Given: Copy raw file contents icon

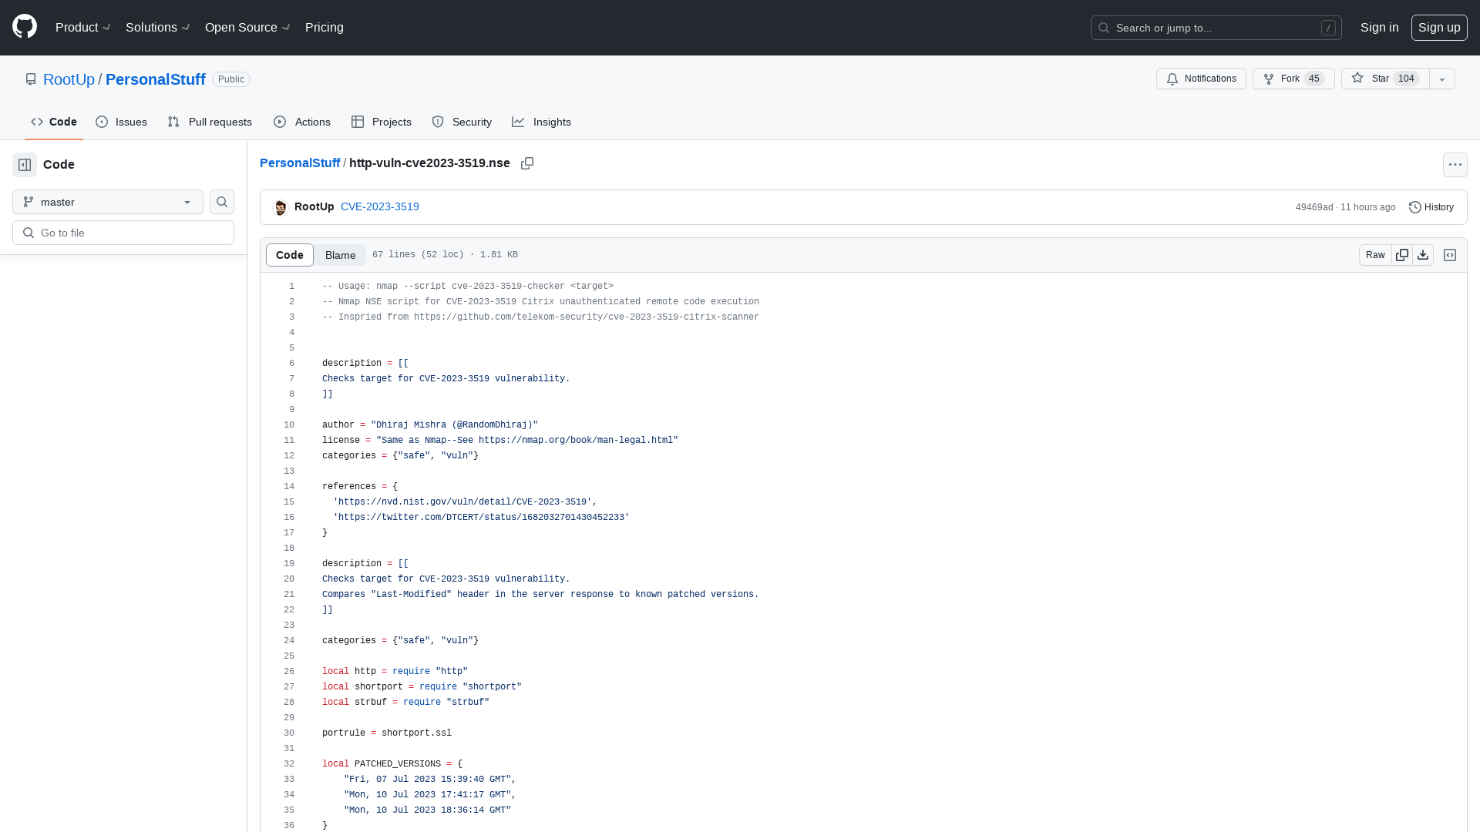Looking at the screenshot, I should pos(1402,255).
